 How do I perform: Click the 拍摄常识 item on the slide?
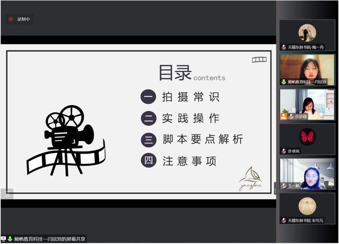pyautogui.click(x=191, y=97)
